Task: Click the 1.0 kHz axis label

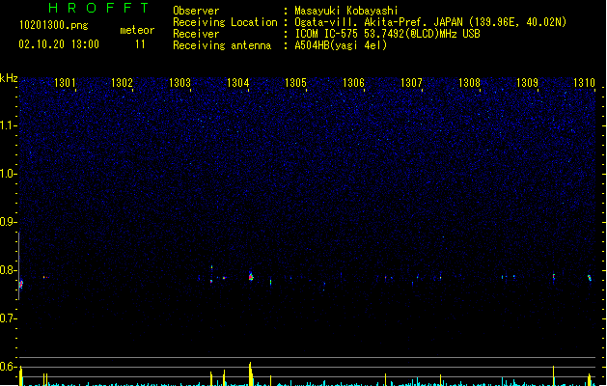Action: coord(8,174)
